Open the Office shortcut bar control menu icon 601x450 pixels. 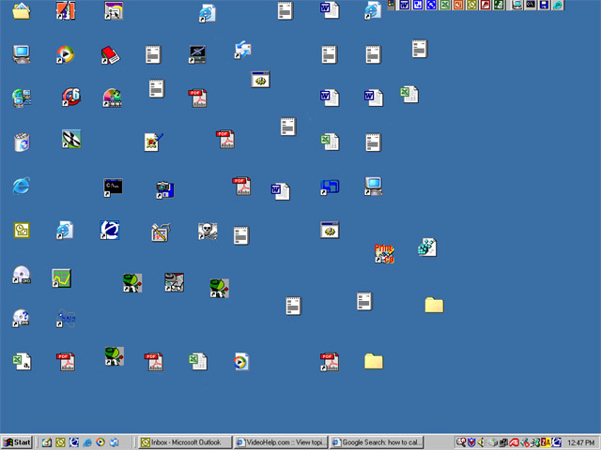[x=391, y=4]
